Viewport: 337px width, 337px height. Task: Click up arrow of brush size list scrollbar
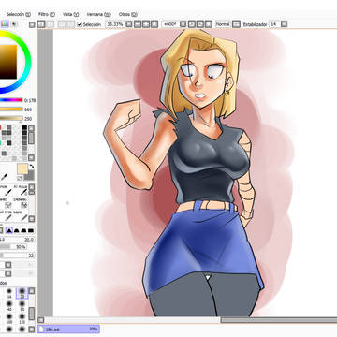click(x=32, y=291)
